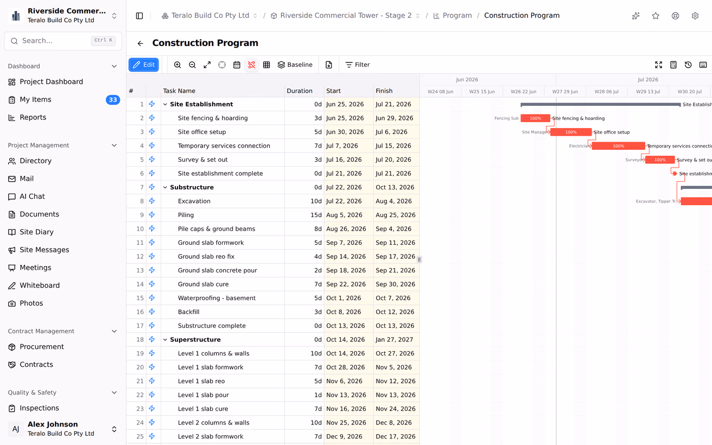Open the calculator icon in the toolbar
Screen dimensions: 712x445
click(673, 65)
